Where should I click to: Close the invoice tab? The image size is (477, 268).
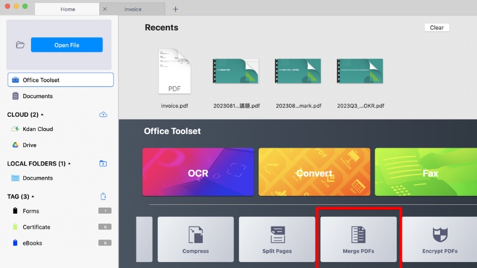[x=105, y=9]
